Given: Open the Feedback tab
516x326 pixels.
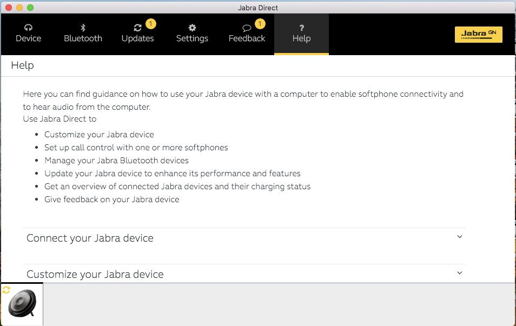Looking at the screenshot, I should (247, 34).
